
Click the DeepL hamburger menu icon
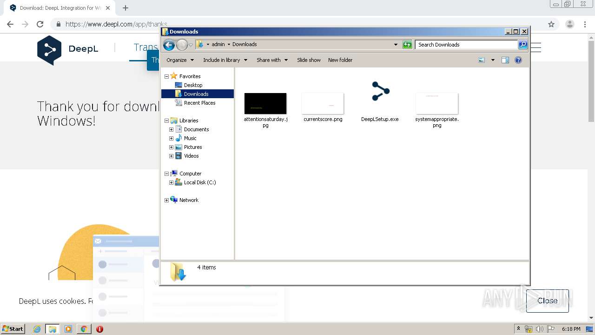[536, 47]
